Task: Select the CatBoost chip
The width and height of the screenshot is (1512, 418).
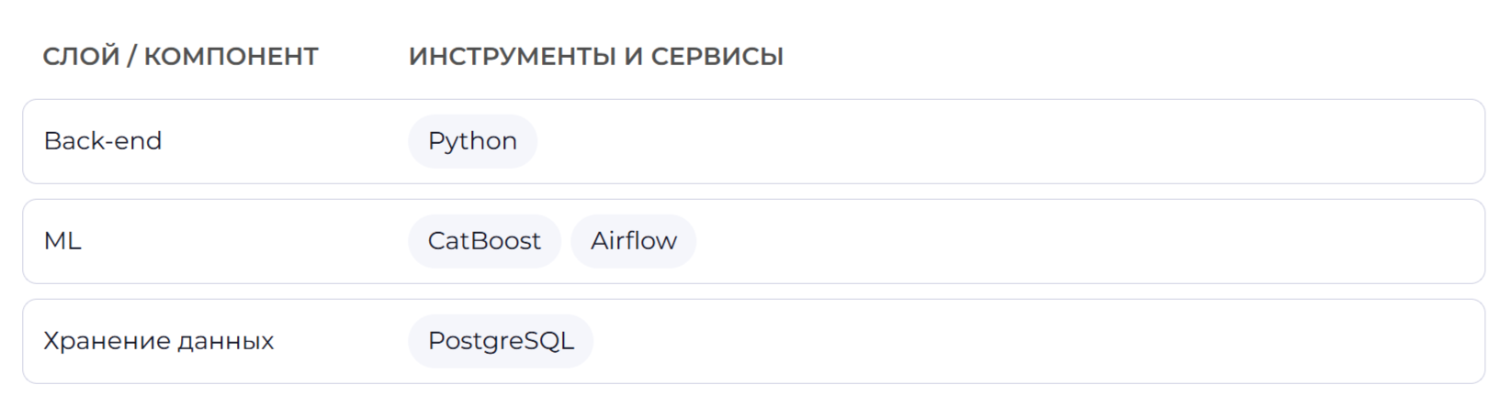Action: 484,241
